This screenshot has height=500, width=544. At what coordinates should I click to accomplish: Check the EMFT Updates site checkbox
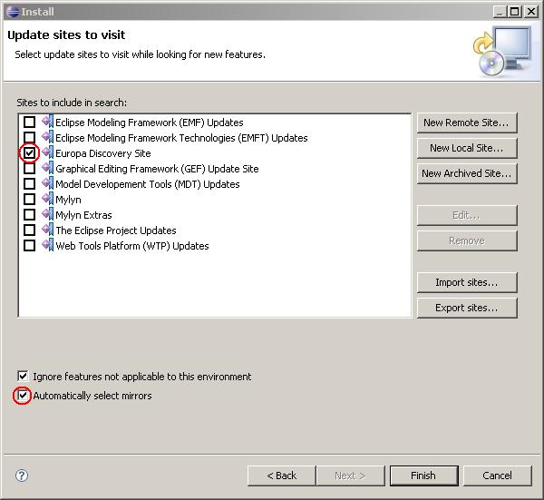pos(30,138)
